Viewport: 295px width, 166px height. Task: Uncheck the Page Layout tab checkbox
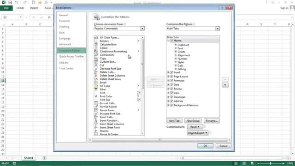pos(172,77)
